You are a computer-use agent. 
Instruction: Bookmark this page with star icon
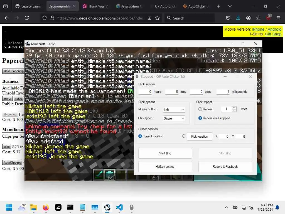(158, 18)
